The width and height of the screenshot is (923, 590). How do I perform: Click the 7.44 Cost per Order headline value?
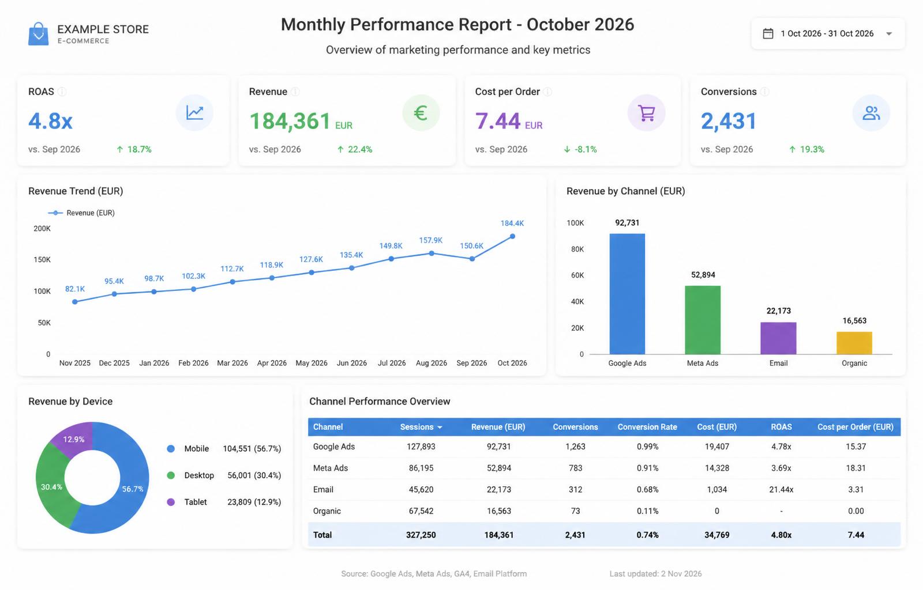(498, 121)
